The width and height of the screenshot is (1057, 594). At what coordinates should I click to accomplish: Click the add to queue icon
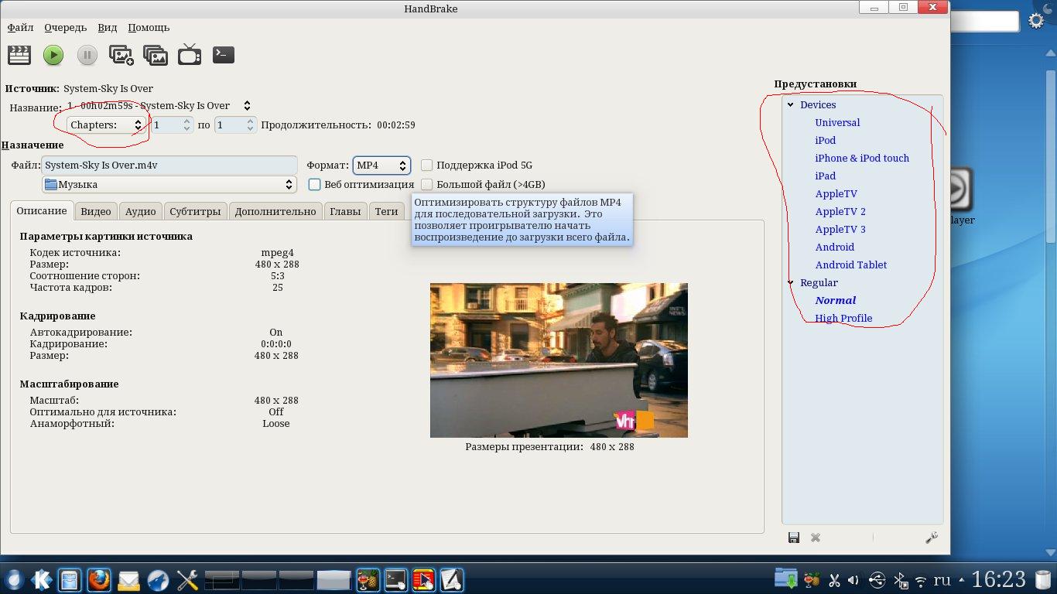121,55
